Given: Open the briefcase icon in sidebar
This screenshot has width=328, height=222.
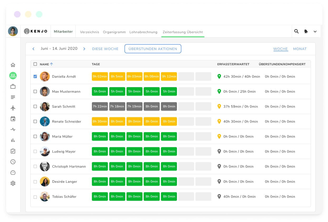Looking at the screenshot, I should click(13, 86).
